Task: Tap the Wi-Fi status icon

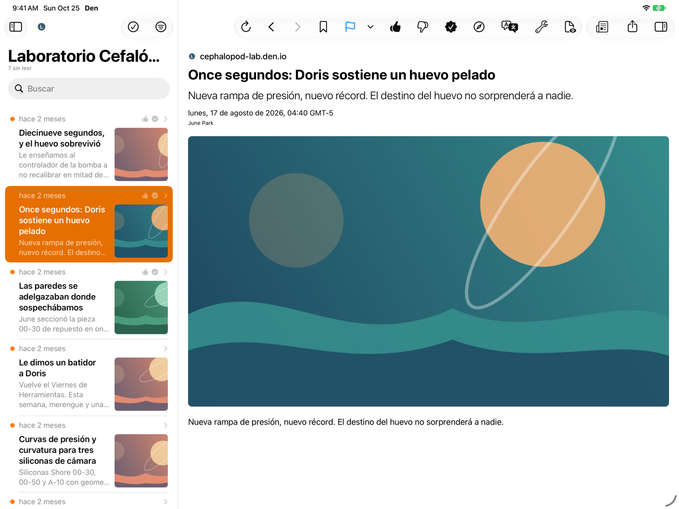Action: tap(646, 8)
